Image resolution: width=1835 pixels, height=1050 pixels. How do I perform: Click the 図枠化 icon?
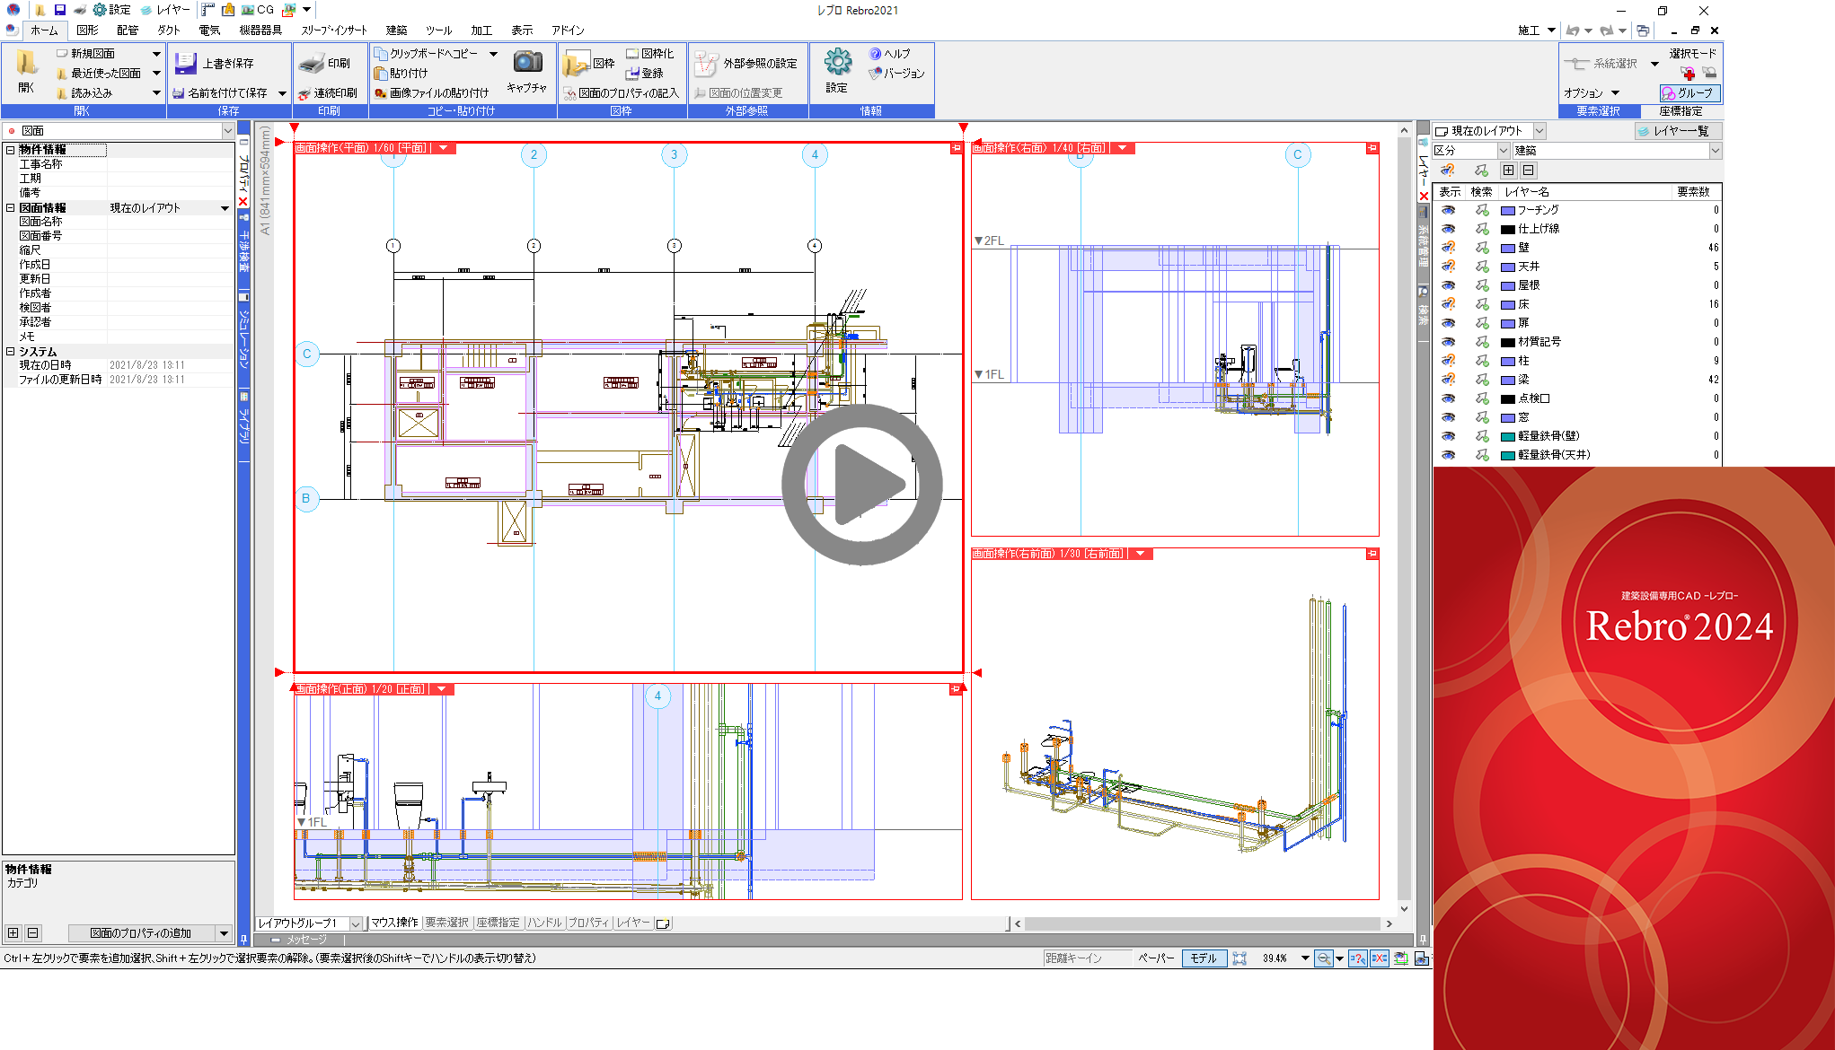coord(632,54)
